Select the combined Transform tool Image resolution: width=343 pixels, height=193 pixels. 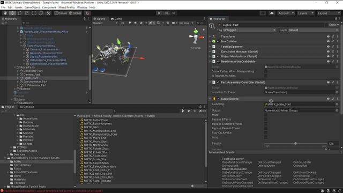click(x=41, y=13)
